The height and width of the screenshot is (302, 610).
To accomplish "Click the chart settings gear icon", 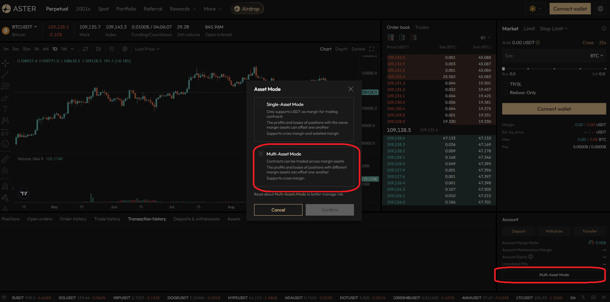I will [x=125, y=49].
